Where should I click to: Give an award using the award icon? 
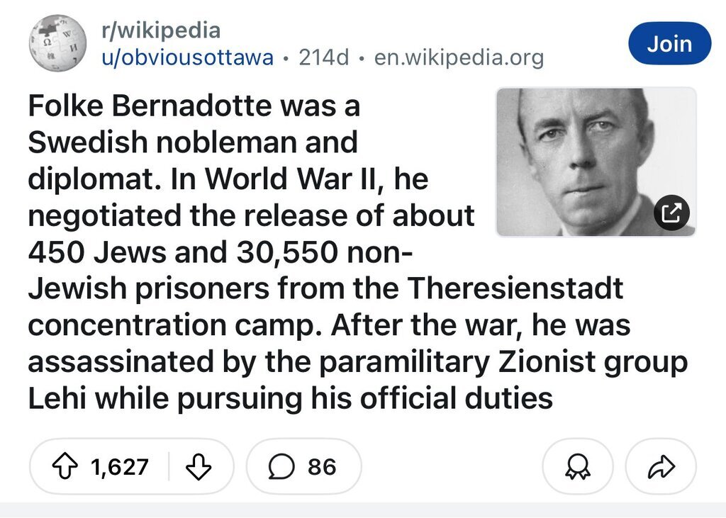point(577,466)
